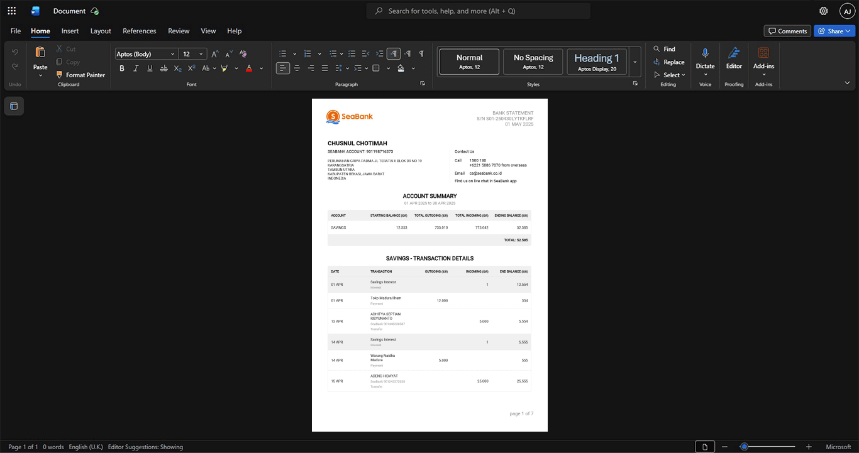Image resolution: width=859 pixels, height=453 pixels.
Task: Toggle show paragraph marks
Action: coord(421,54)
